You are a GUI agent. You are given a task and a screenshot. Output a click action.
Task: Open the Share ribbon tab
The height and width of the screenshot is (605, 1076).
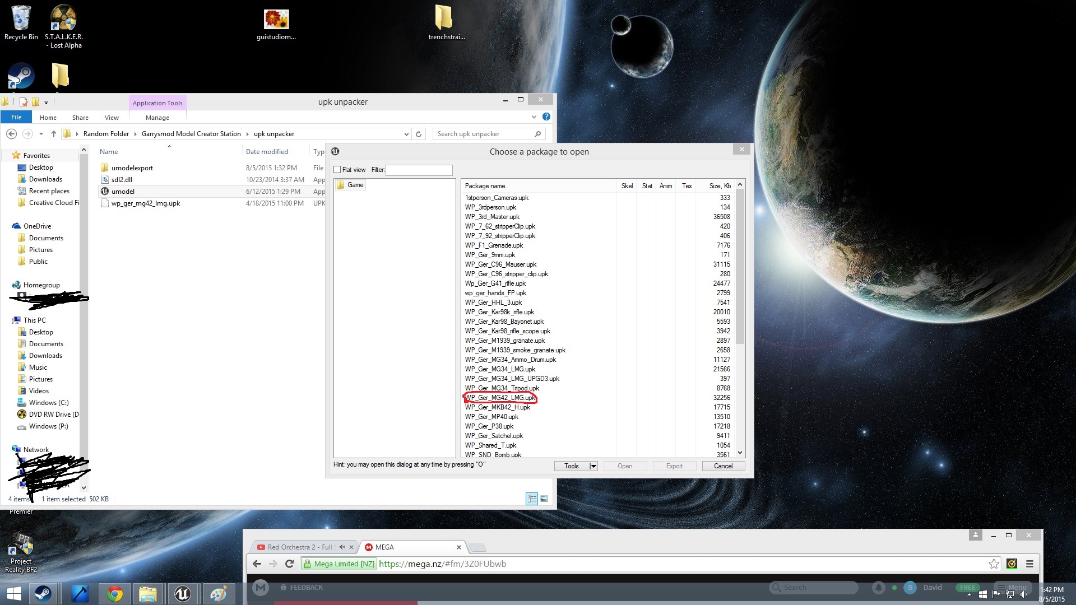(x=80, y=118)
